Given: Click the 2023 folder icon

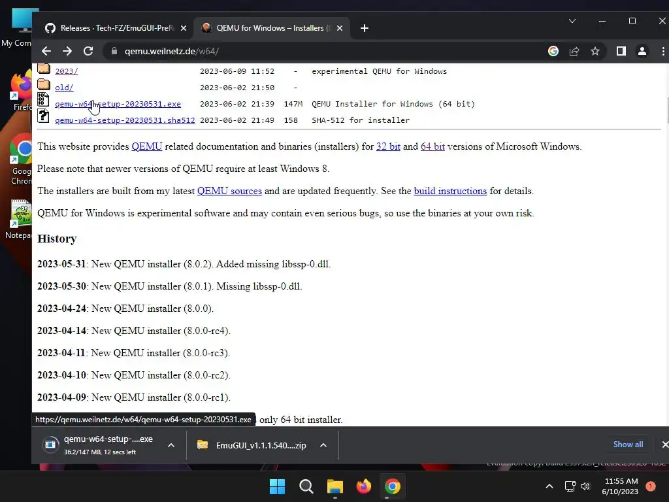Looking at the screenshot, I should (44, 68).
